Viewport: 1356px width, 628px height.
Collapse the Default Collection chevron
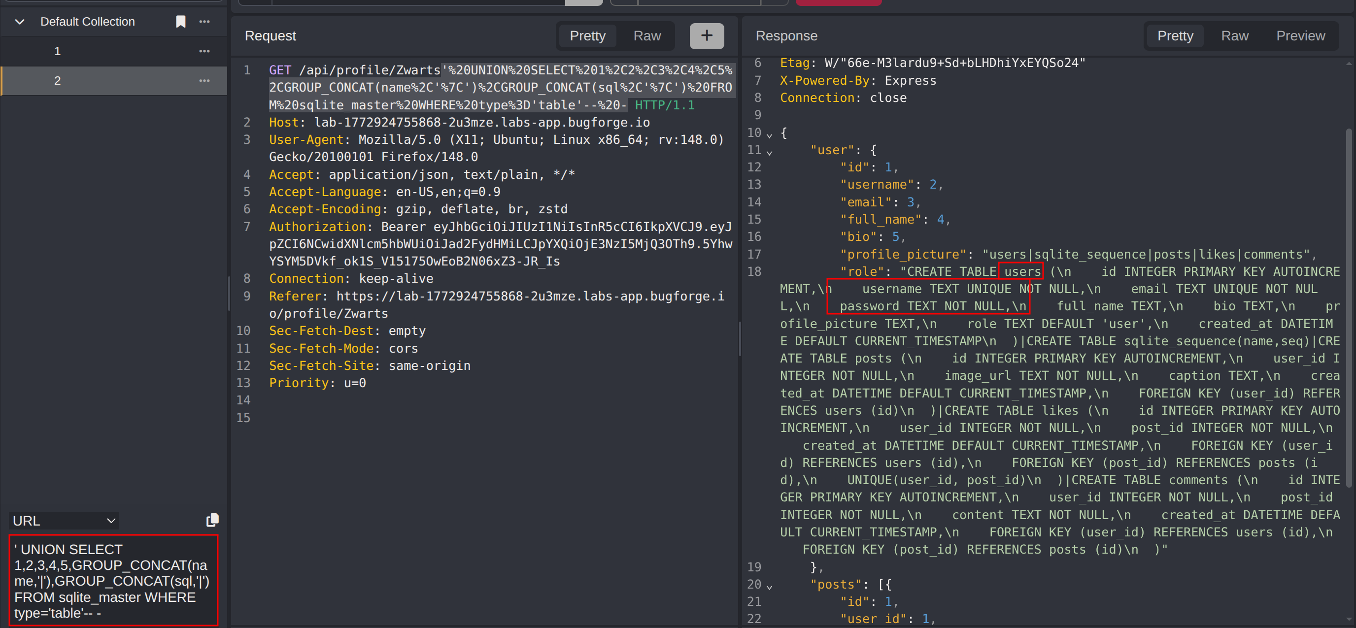click(20, 22)
